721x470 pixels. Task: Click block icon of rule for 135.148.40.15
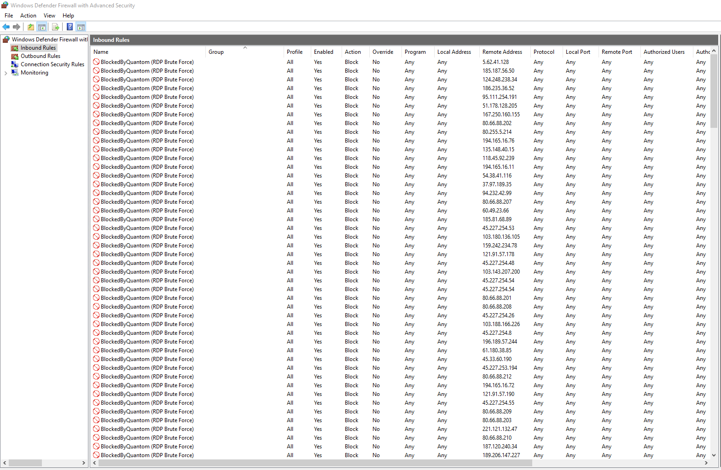96,149
